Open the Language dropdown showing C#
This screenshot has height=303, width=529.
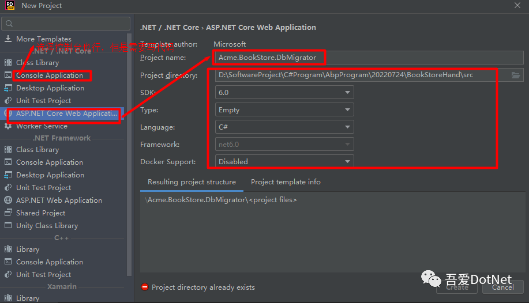coord(285,127)
